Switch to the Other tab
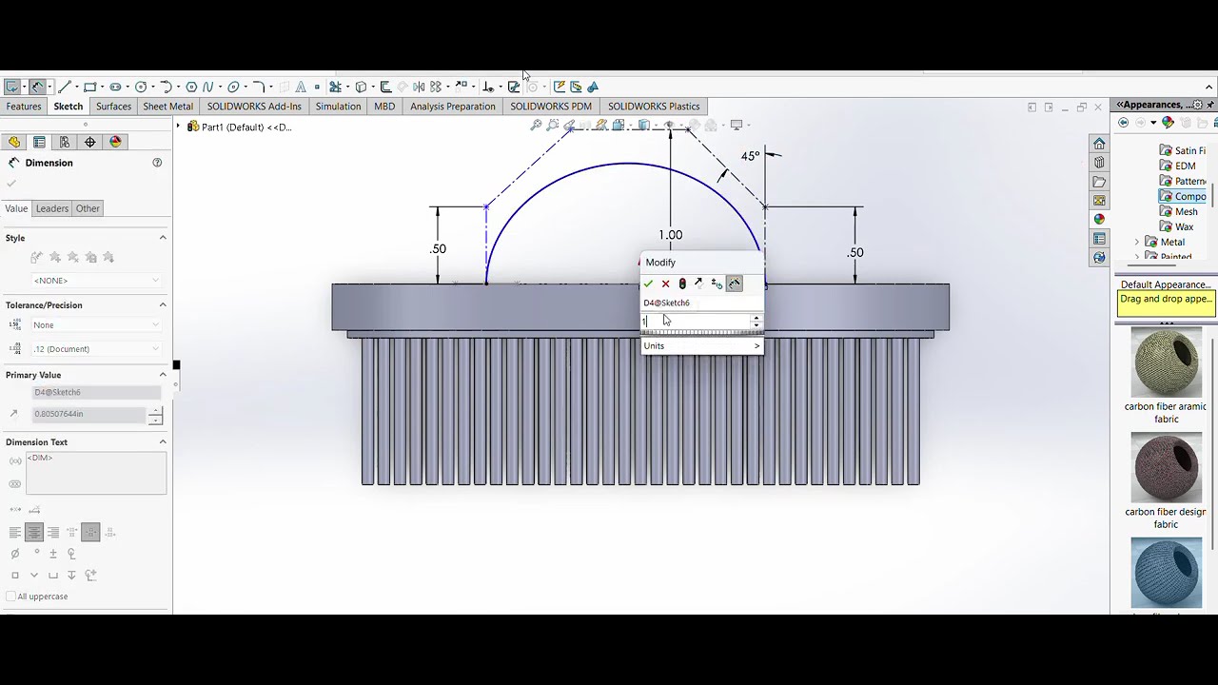Image resolution: width=1218 pixels, height=685 pixels. (88, 208)
